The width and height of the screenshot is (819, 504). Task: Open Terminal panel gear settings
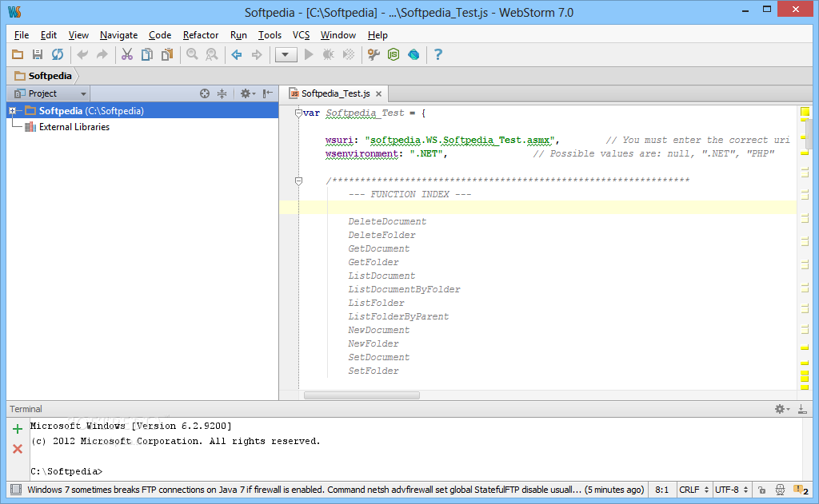782,409
